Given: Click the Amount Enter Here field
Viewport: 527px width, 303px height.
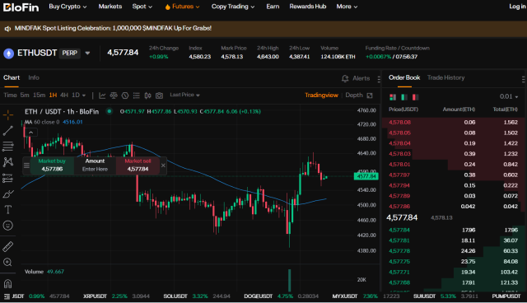Looking at the screenshot, I should tap(95, 165).
